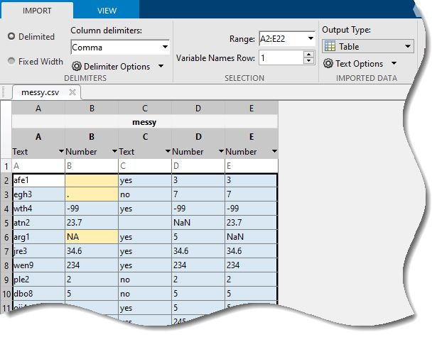Viewport: 437px width, 337px height.
Task: Open the Column delimiters Comma dropdown
Action: [165, 48]
